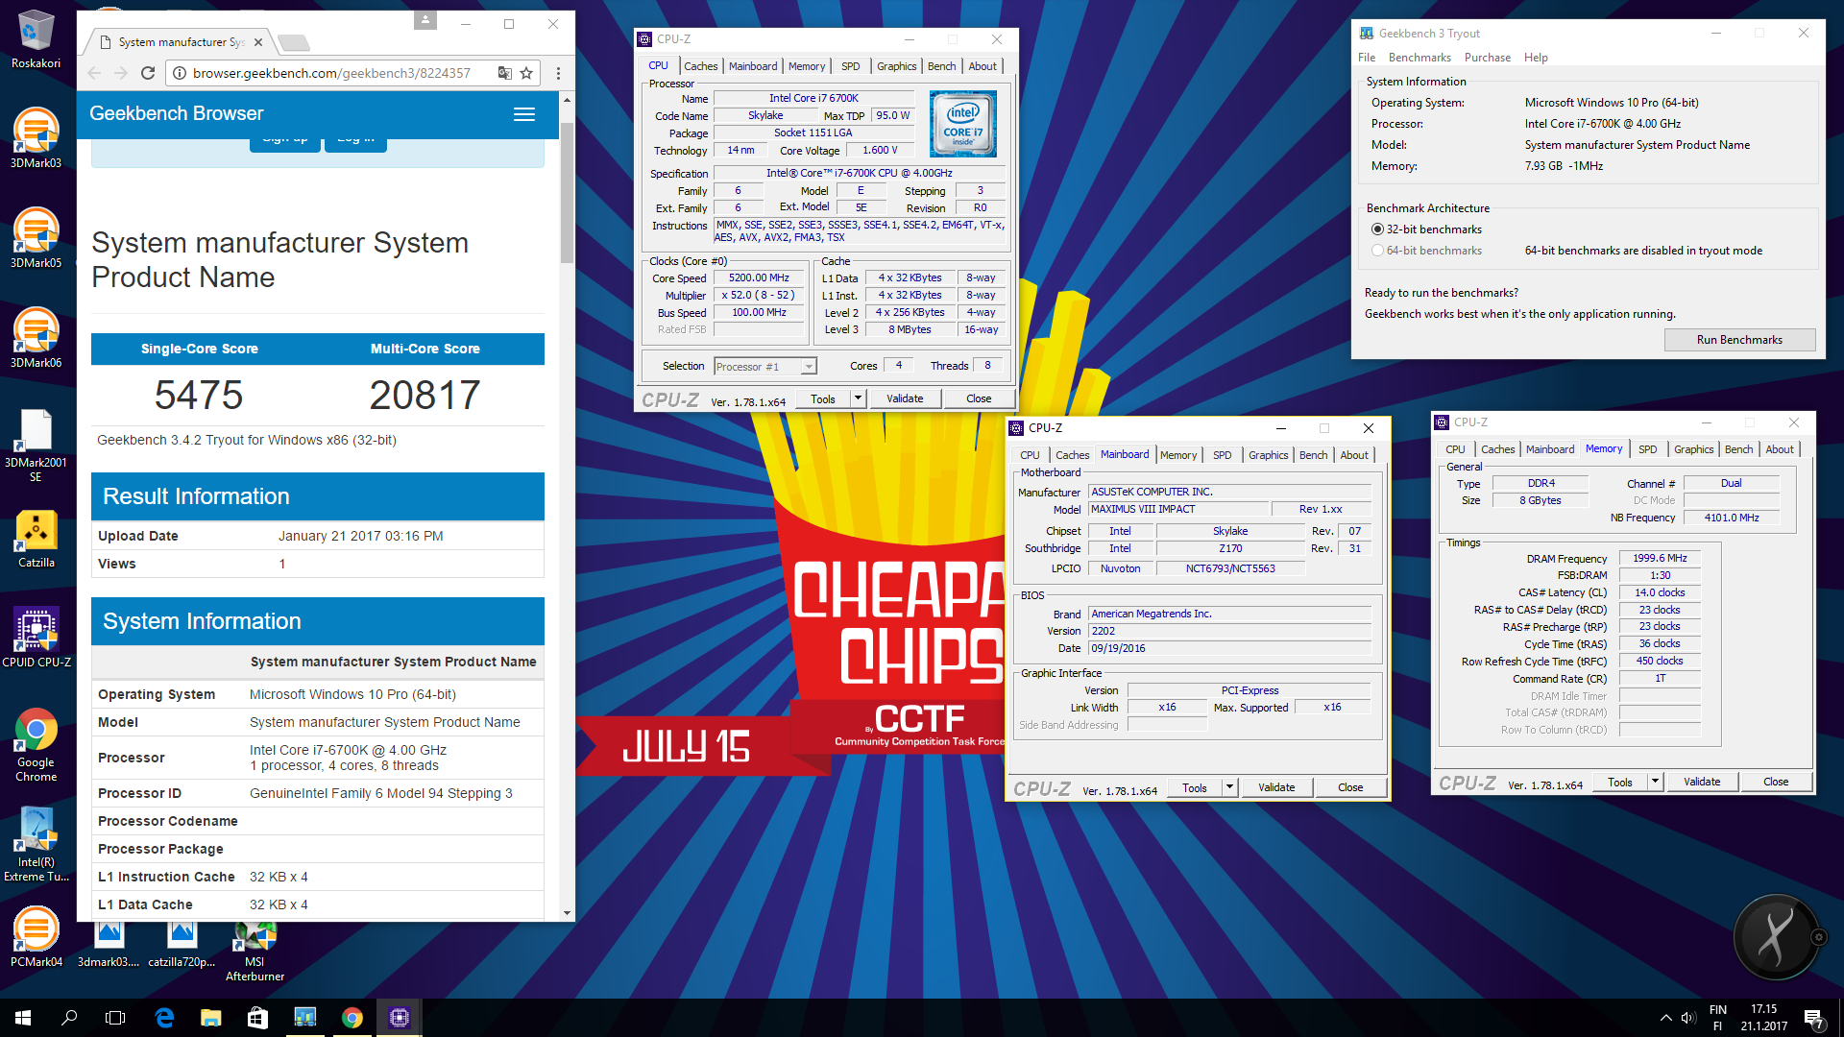This screenshot has height=1037, width=1844.
Task: Open Microsoft Edge from taskbar
Action: point(164,1018)
